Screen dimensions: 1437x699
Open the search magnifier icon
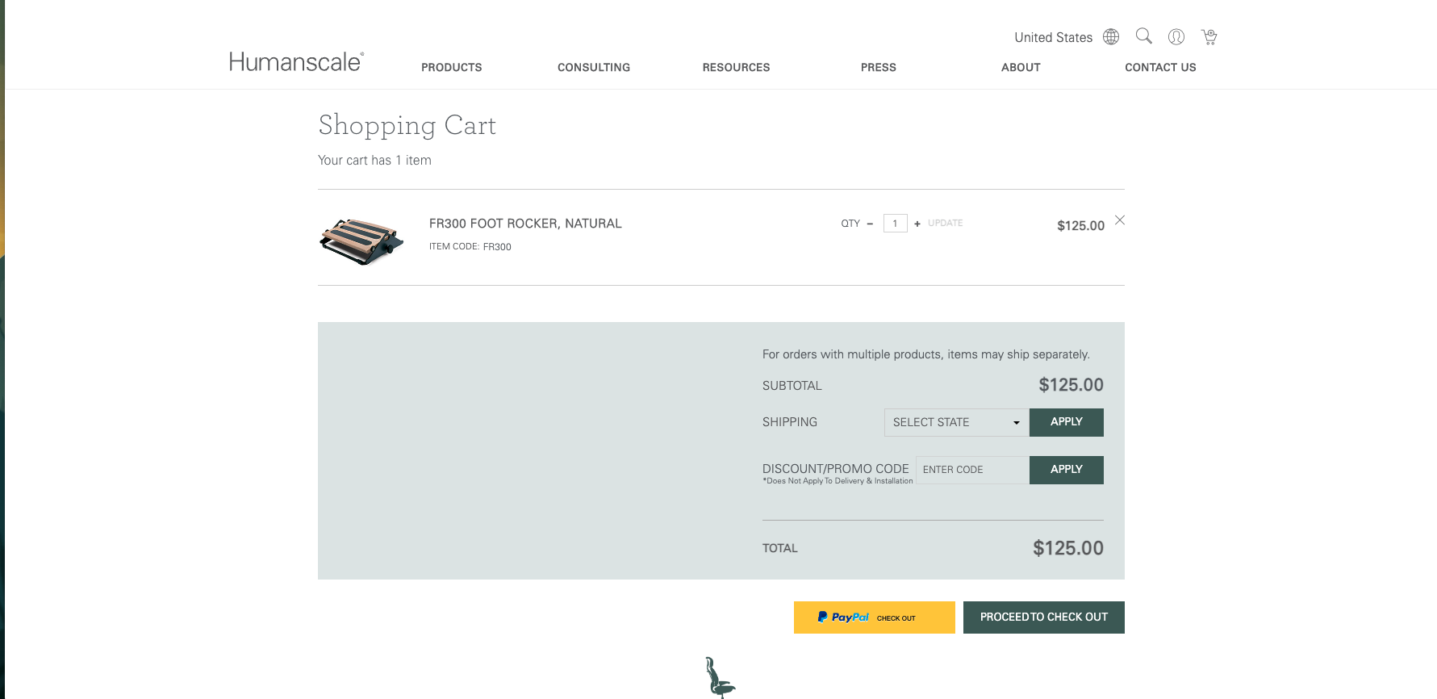tap(1143, 36)
